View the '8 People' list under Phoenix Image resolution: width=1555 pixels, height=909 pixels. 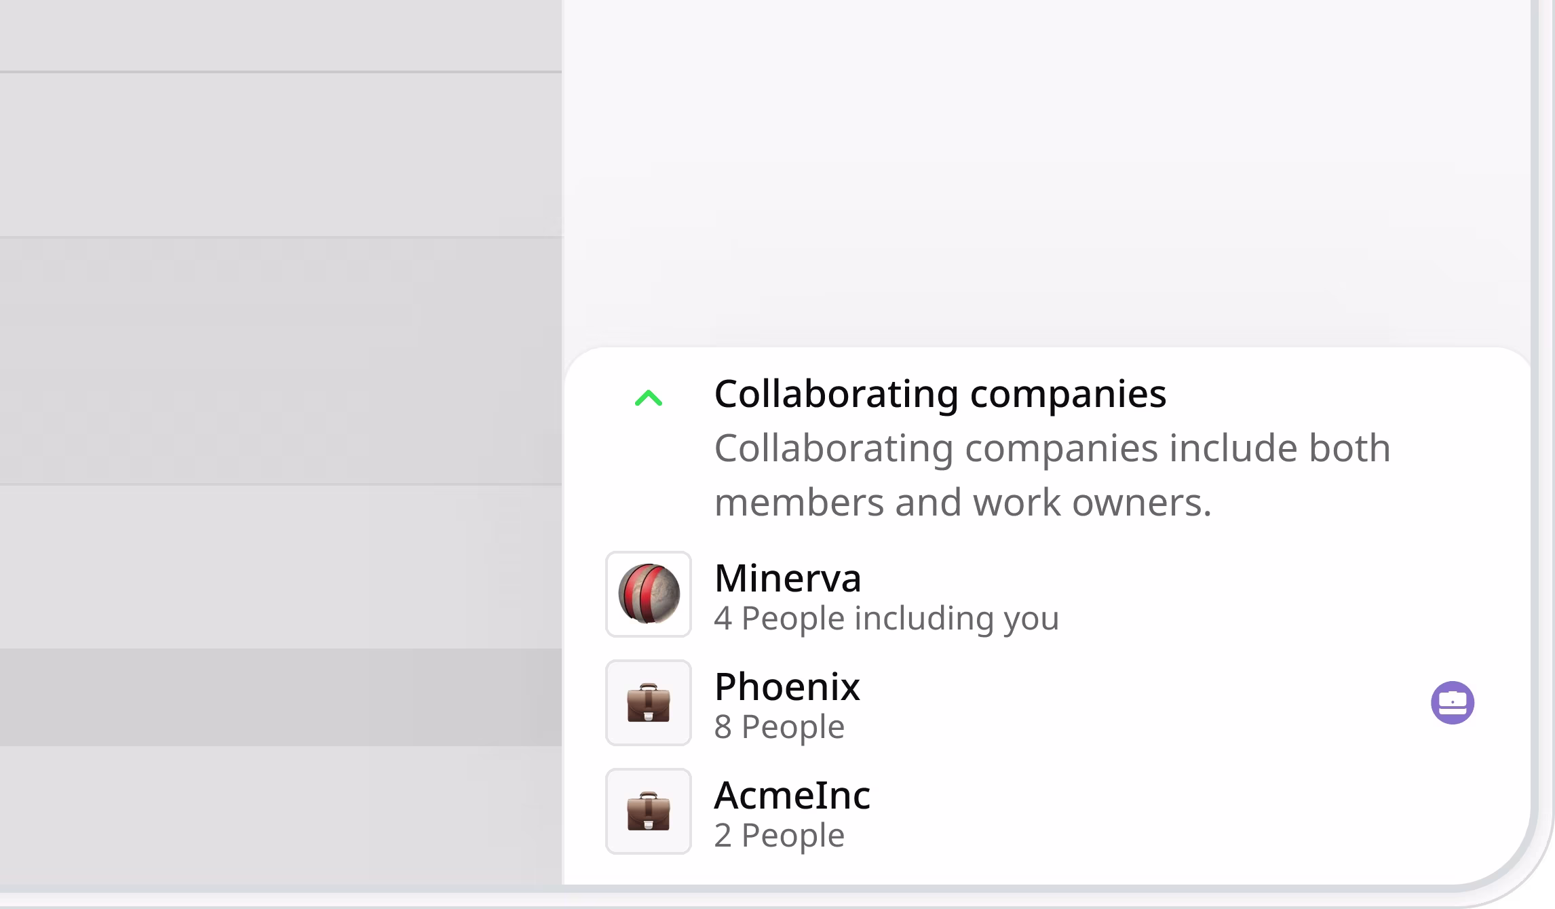(x=779, y=727)
